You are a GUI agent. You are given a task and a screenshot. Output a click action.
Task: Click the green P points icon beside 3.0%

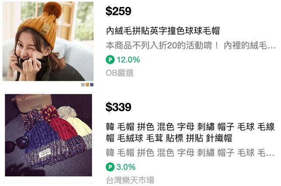(110, 167)
